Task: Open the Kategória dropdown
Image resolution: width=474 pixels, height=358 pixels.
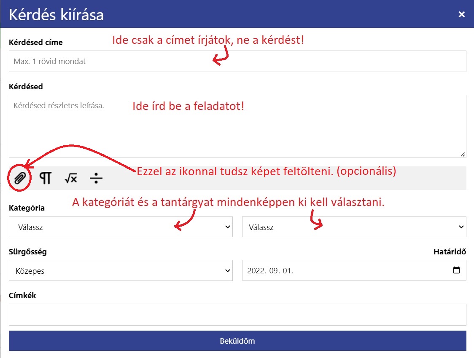Action: coord(121,227)
